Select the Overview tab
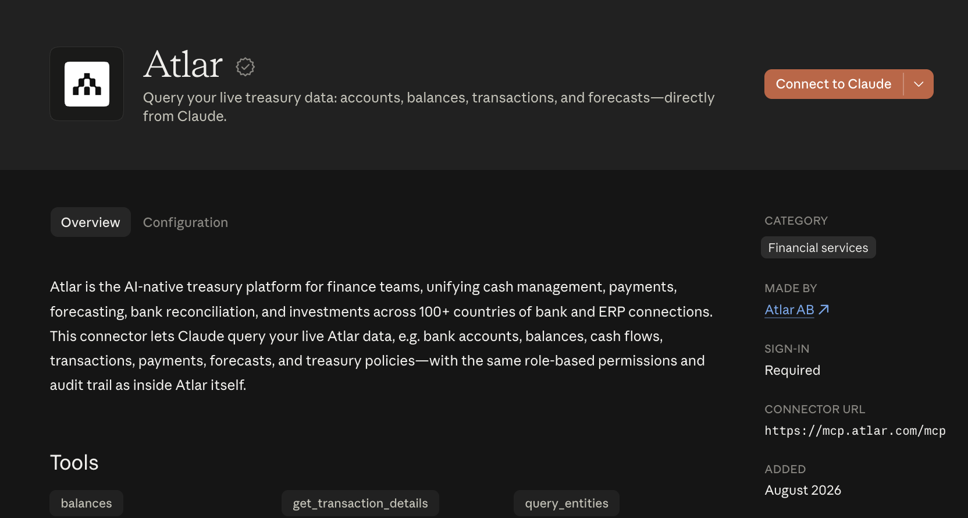Image resolution: width=968 pixels, height=518 pixels. coord(91,222)
